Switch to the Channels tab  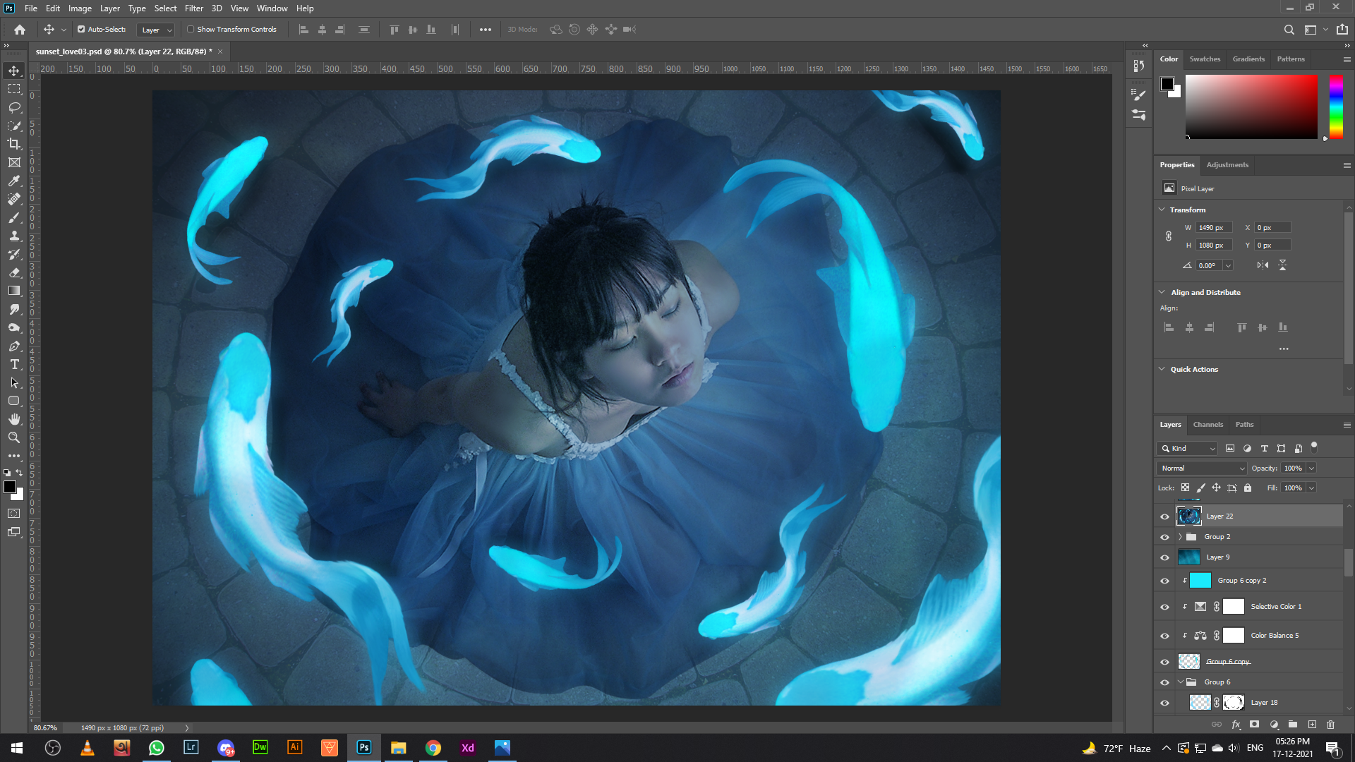click(1208, 425)
